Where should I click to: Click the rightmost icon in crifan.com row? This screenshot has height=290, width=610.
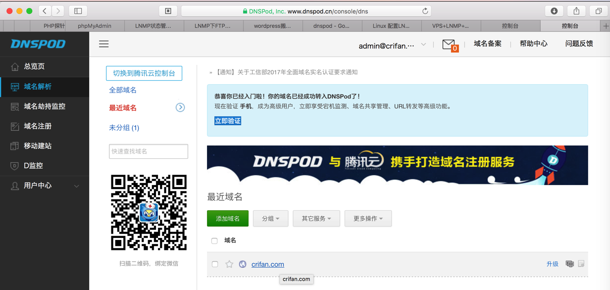[x=581, y=264]
